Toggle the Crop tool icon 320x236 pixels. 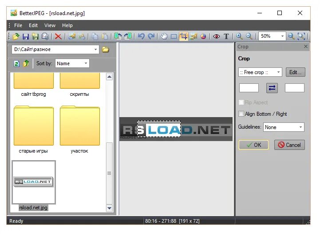point(183,36)
